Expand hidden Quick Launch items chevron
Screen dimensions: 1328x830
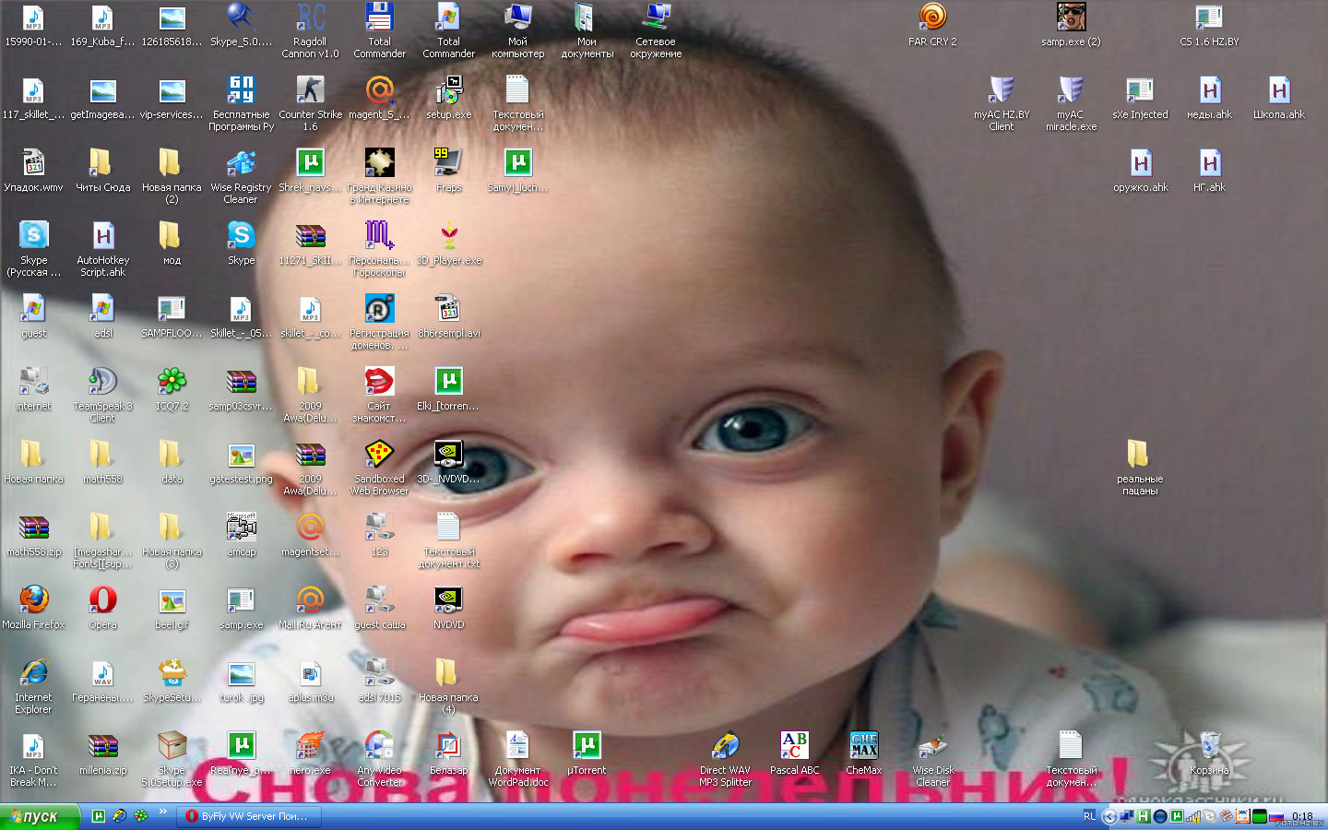[x=162, y=812]
